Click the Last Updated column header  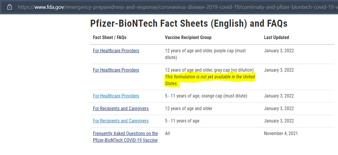pyautogui.click(x=276, y=38)
